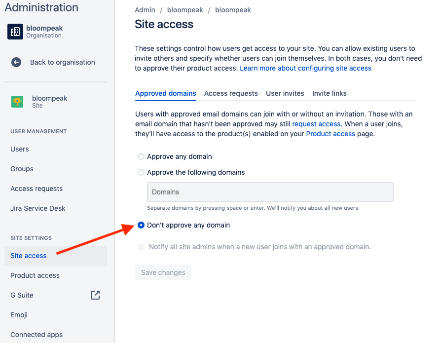The height and width of the screenshot is (343, 440).
Task: Click the Admin breadcrumb link
Action: [145, 10]
